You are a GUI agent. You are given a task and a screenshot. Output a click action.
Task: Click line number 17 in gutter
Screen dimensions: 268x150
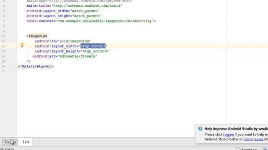coord(3,71)
